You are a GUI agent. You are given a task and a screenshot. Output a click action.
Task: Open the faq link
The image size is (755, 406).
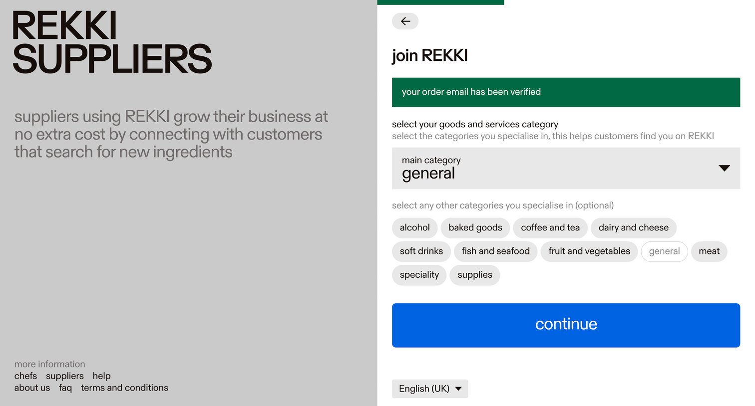(x=65, y=388)
